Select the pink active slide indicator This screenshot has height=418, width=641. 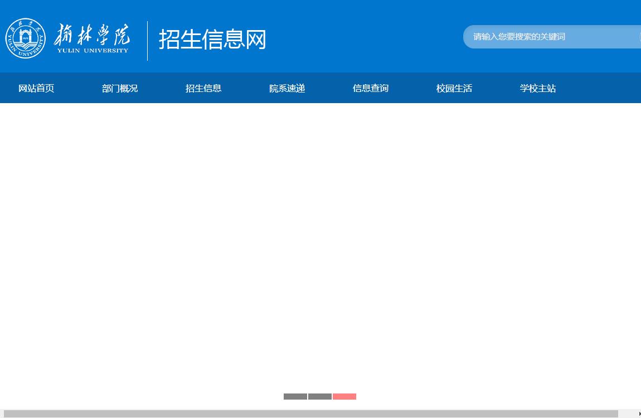tap(344, 396)
